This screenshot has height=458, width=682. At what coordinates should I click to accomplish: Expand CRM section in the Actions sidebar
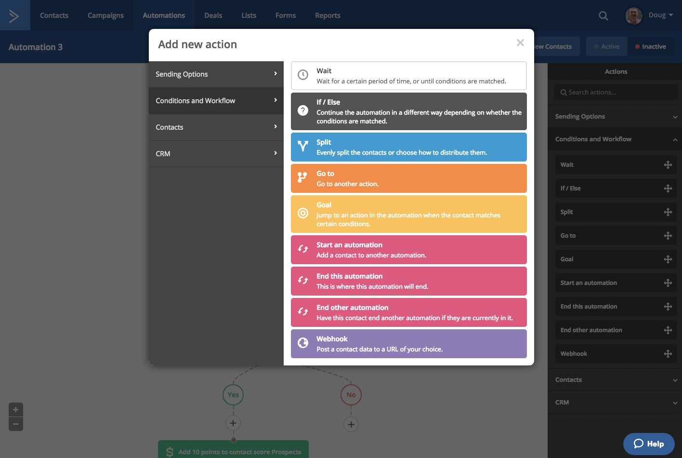615,403
